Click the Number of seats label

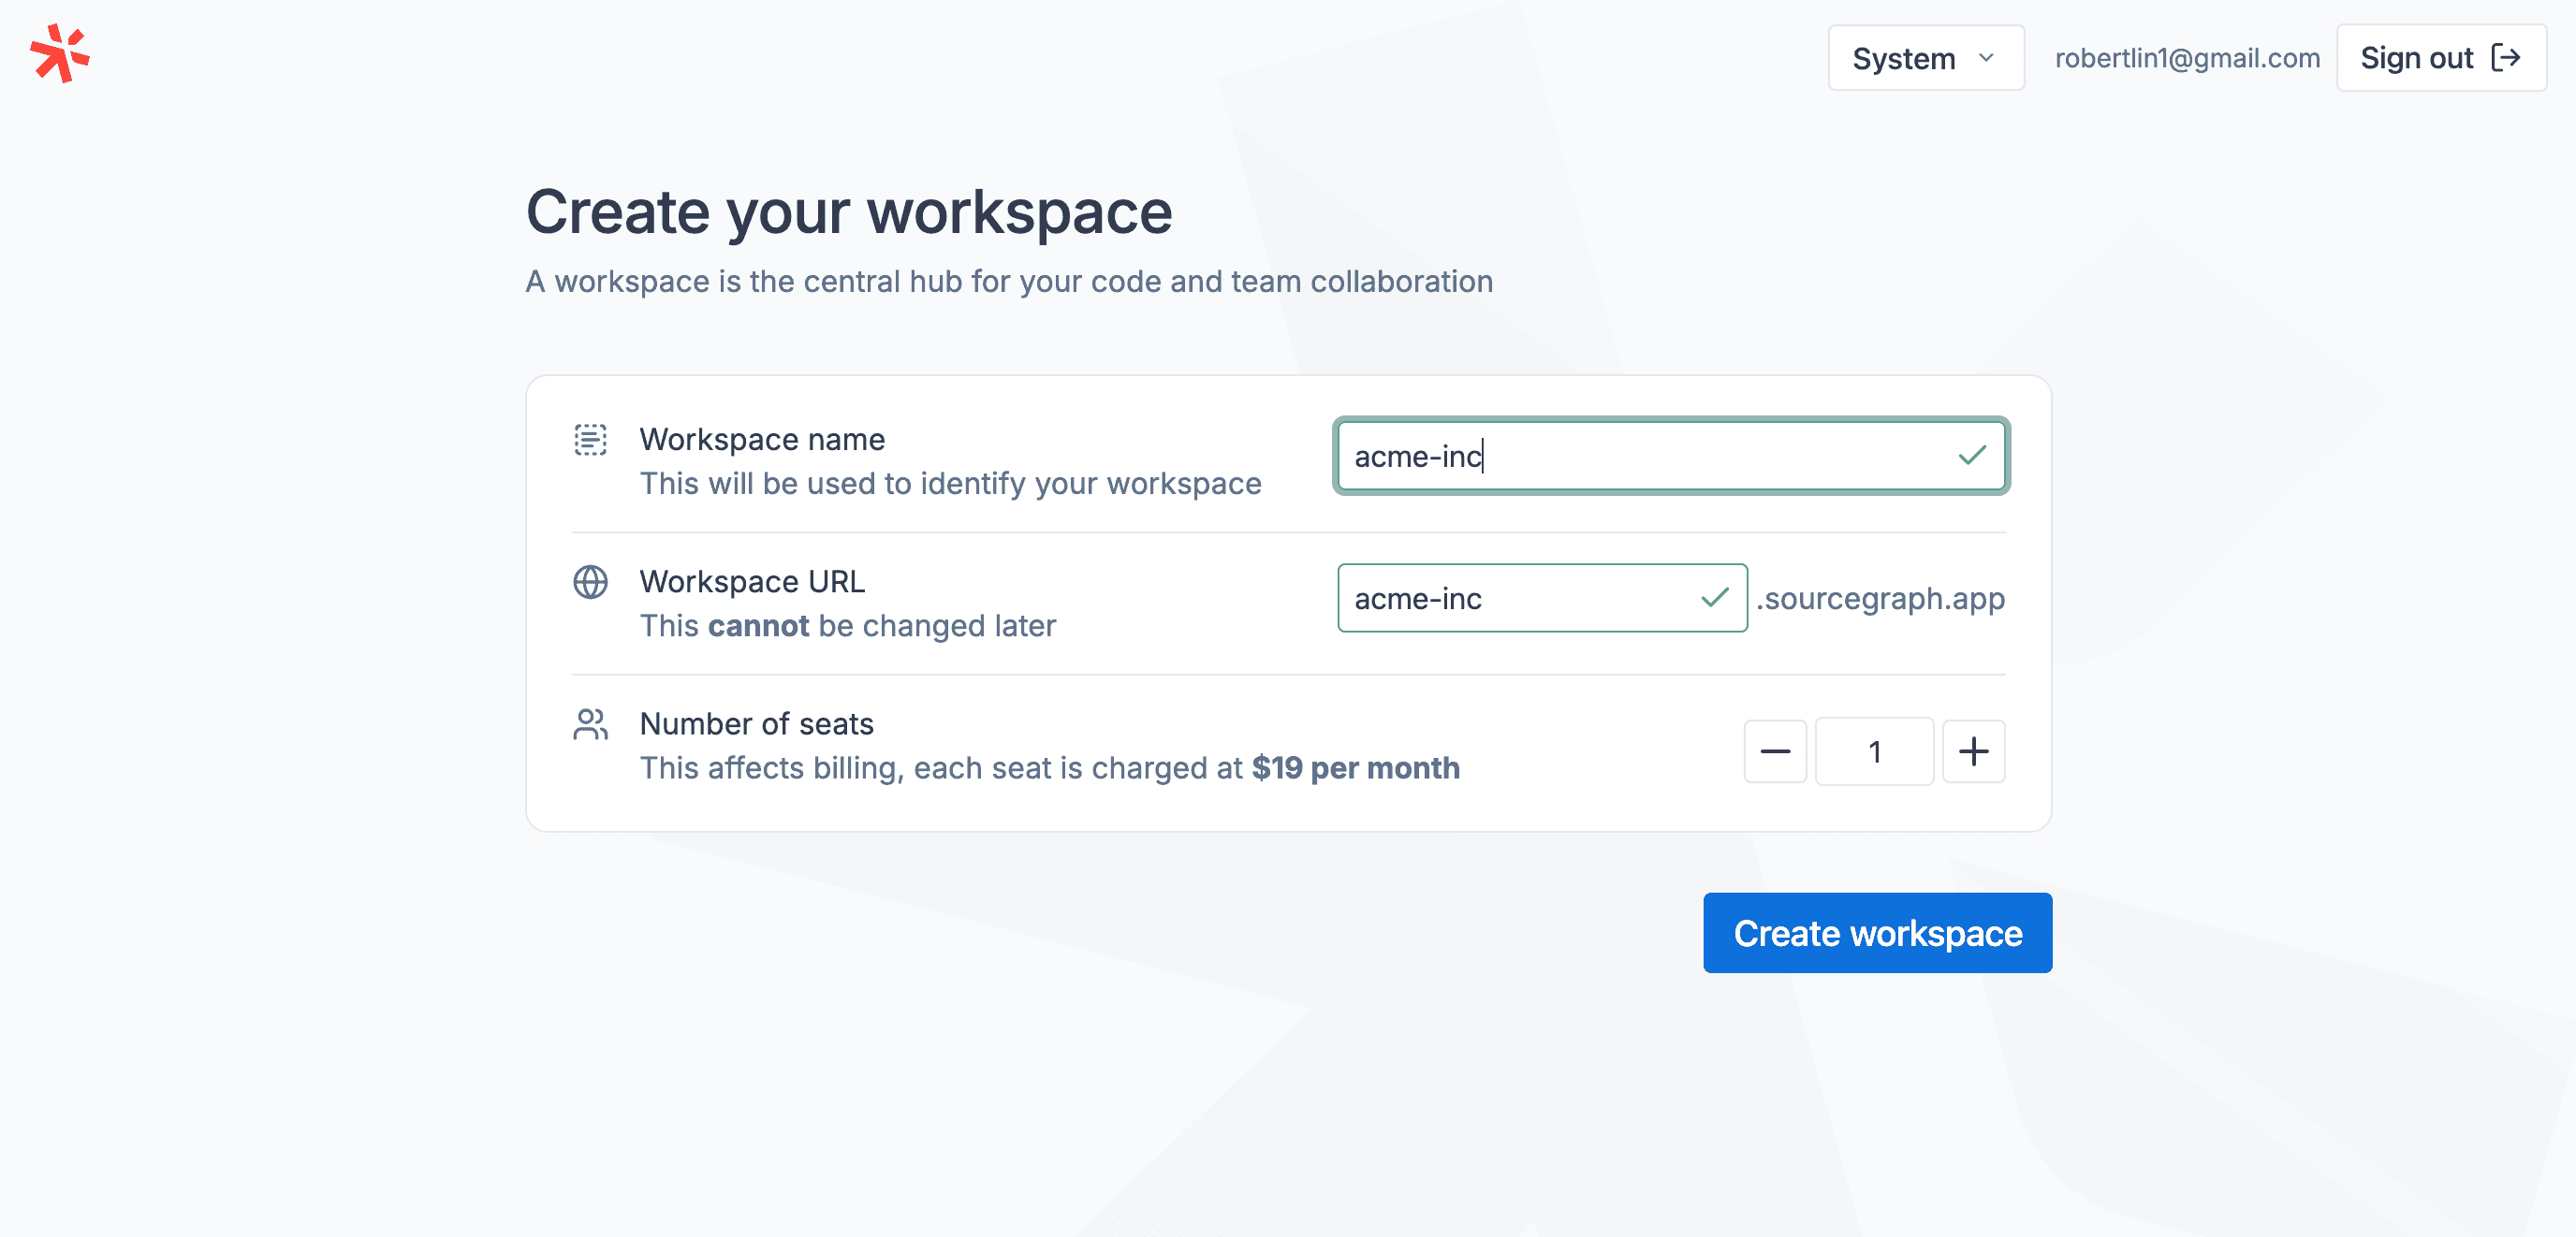tap(756, 723)
